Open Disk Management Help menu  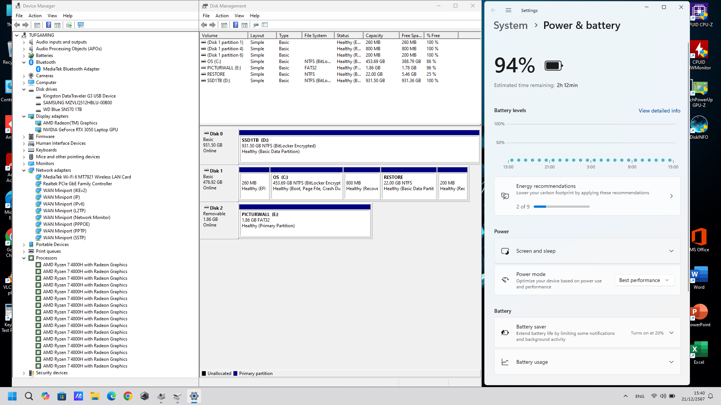pos(255,16)
